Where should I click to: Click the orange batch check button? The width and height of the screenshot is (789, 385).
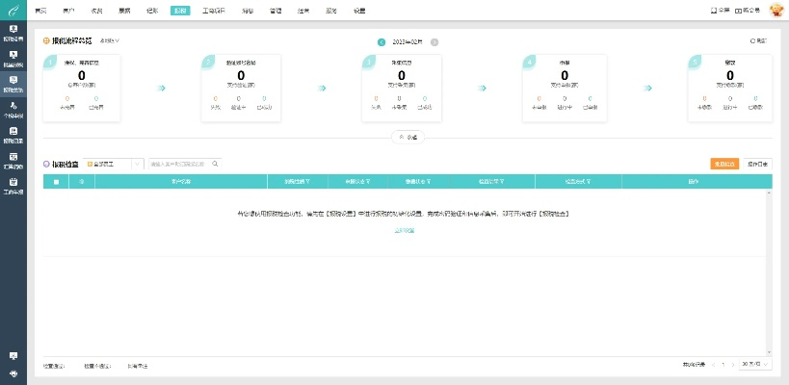(x=723, y=164)
